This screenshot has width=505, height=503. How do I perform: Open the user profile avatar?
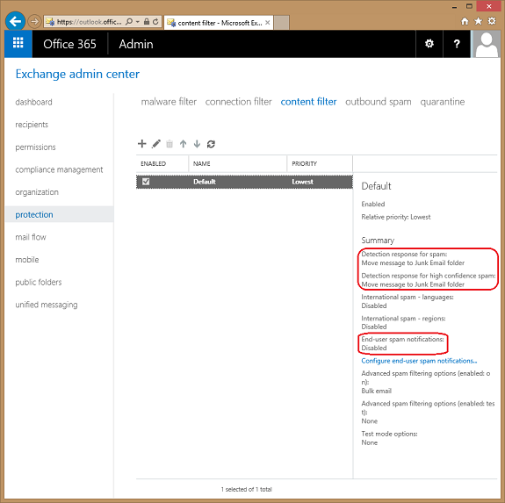coord(487,44)
